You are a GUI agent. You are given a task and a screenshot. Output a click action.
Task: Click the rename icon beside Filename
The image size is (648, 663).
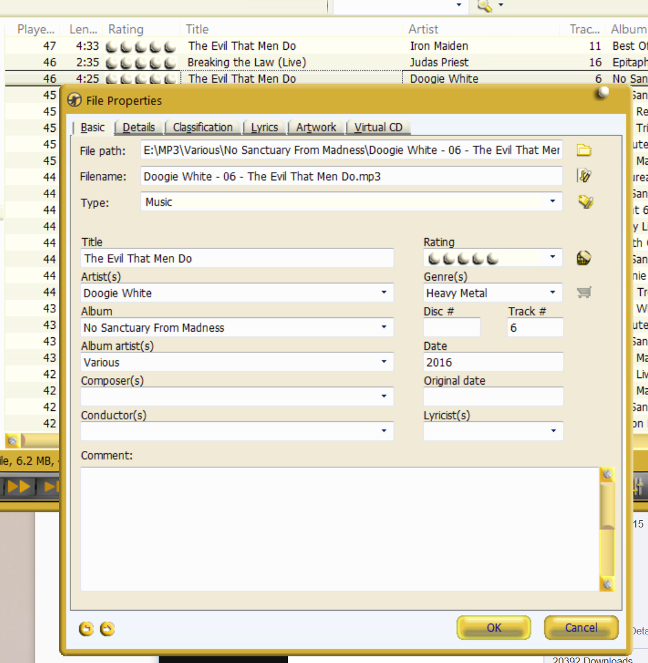click(584, 176)
